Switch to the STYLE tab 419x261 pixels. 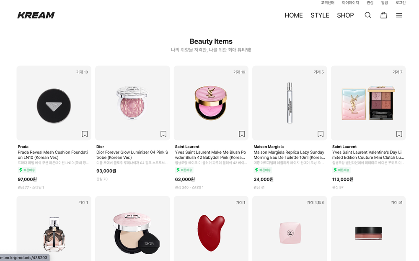point(320,15)
